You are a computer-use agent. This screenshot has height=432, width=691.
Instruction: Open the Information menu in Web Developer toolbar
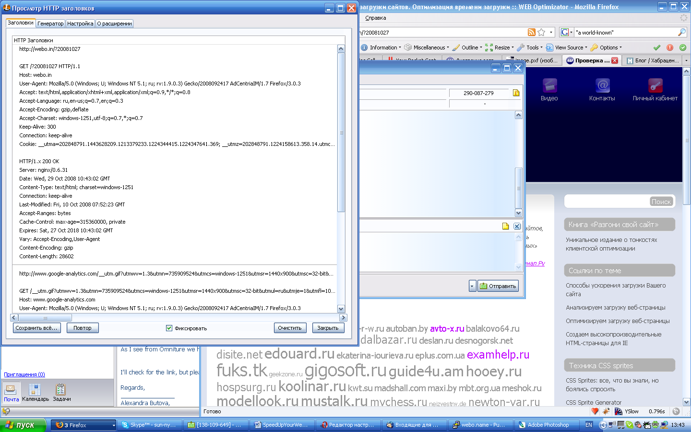[x=381, y=48]
